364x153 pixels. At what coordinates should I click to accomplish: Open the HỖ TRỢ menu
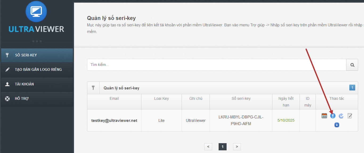(37, 99)
